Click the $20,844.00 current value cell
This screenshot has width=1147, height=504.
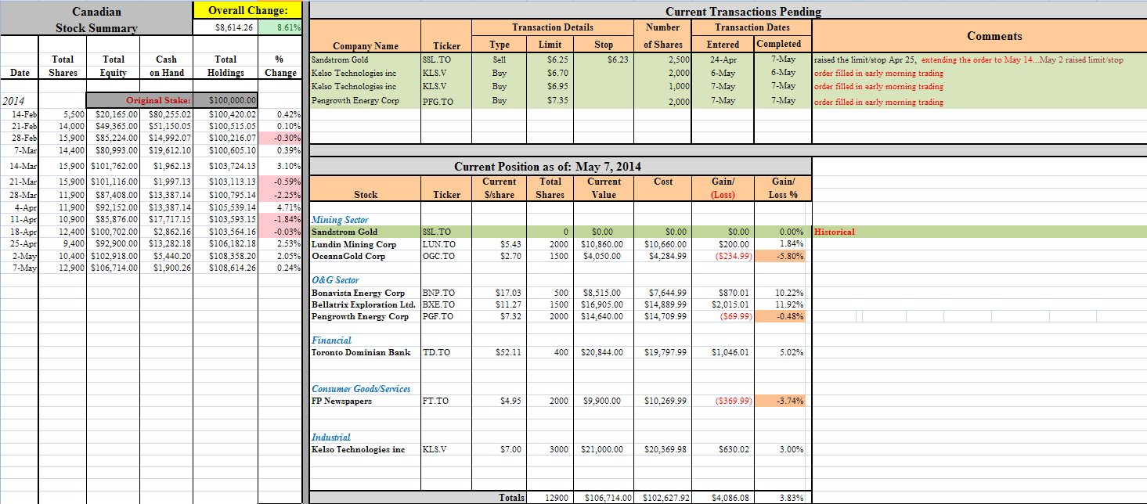603,352
